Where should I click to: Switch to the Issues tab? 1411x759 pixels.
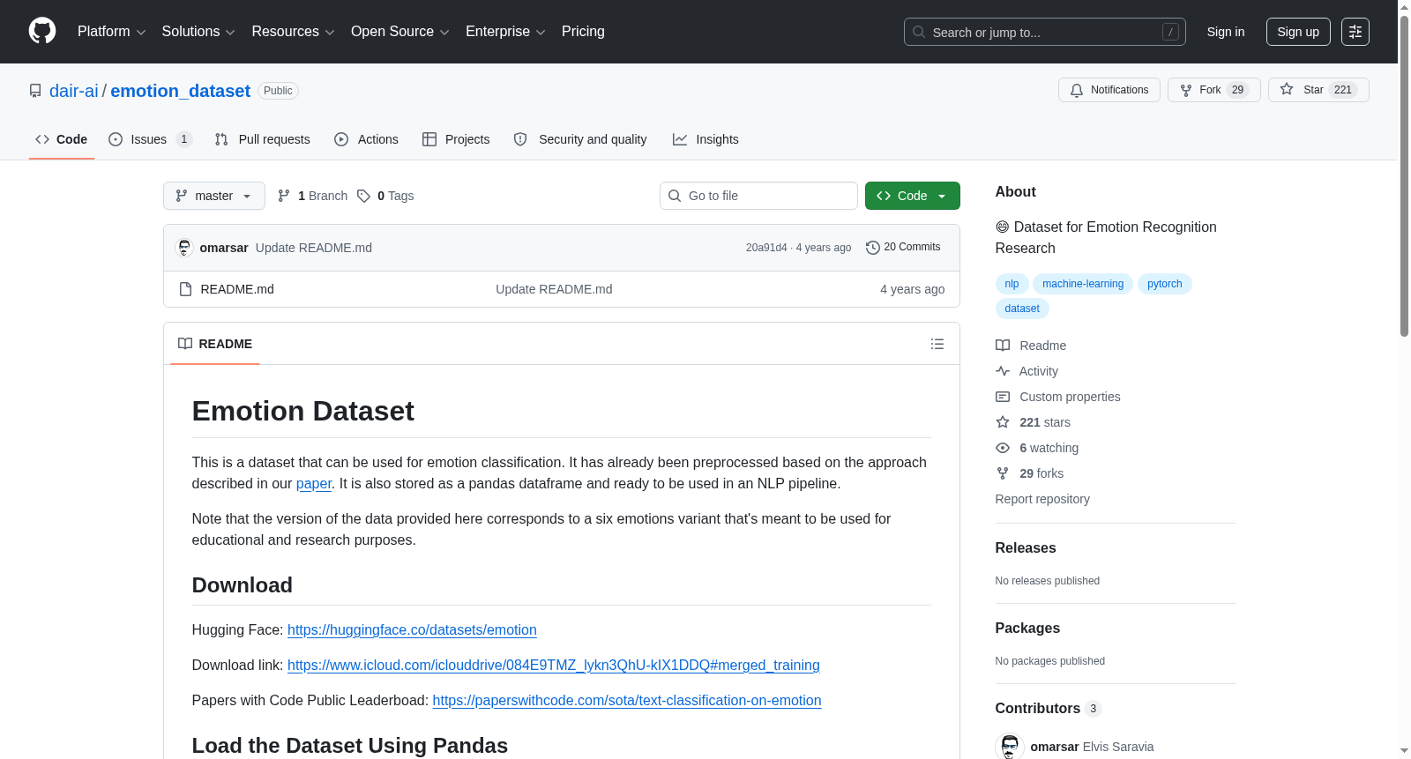pos(150,139)
